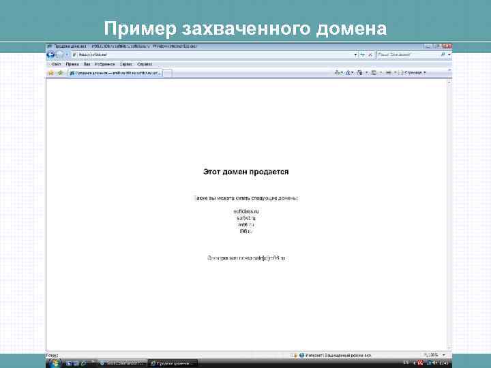The image size is (491, 368).
Task: Open the Файл menu
Action: tap(57, 64)
